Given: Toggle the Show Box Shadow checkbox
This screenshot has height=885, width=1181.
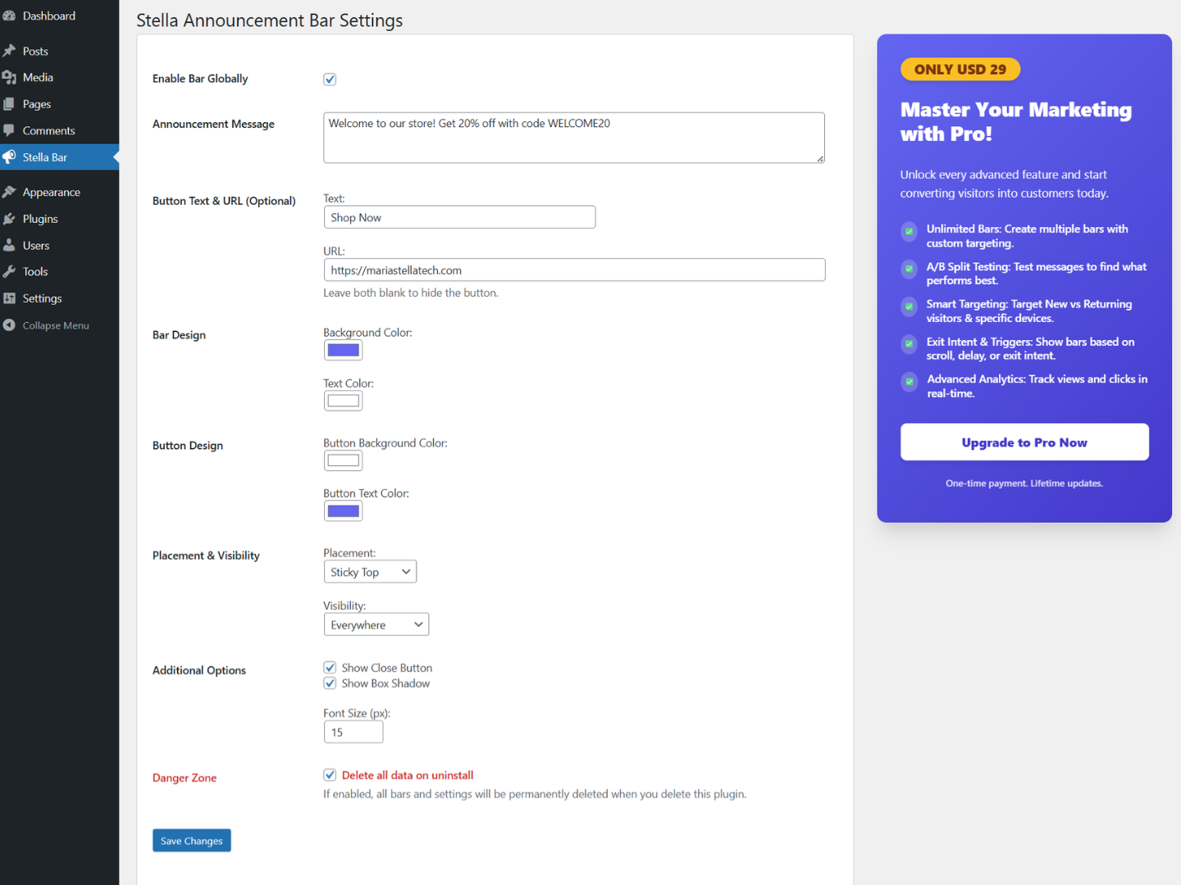Looking at the screenshot, I should (x=329, y=683).
